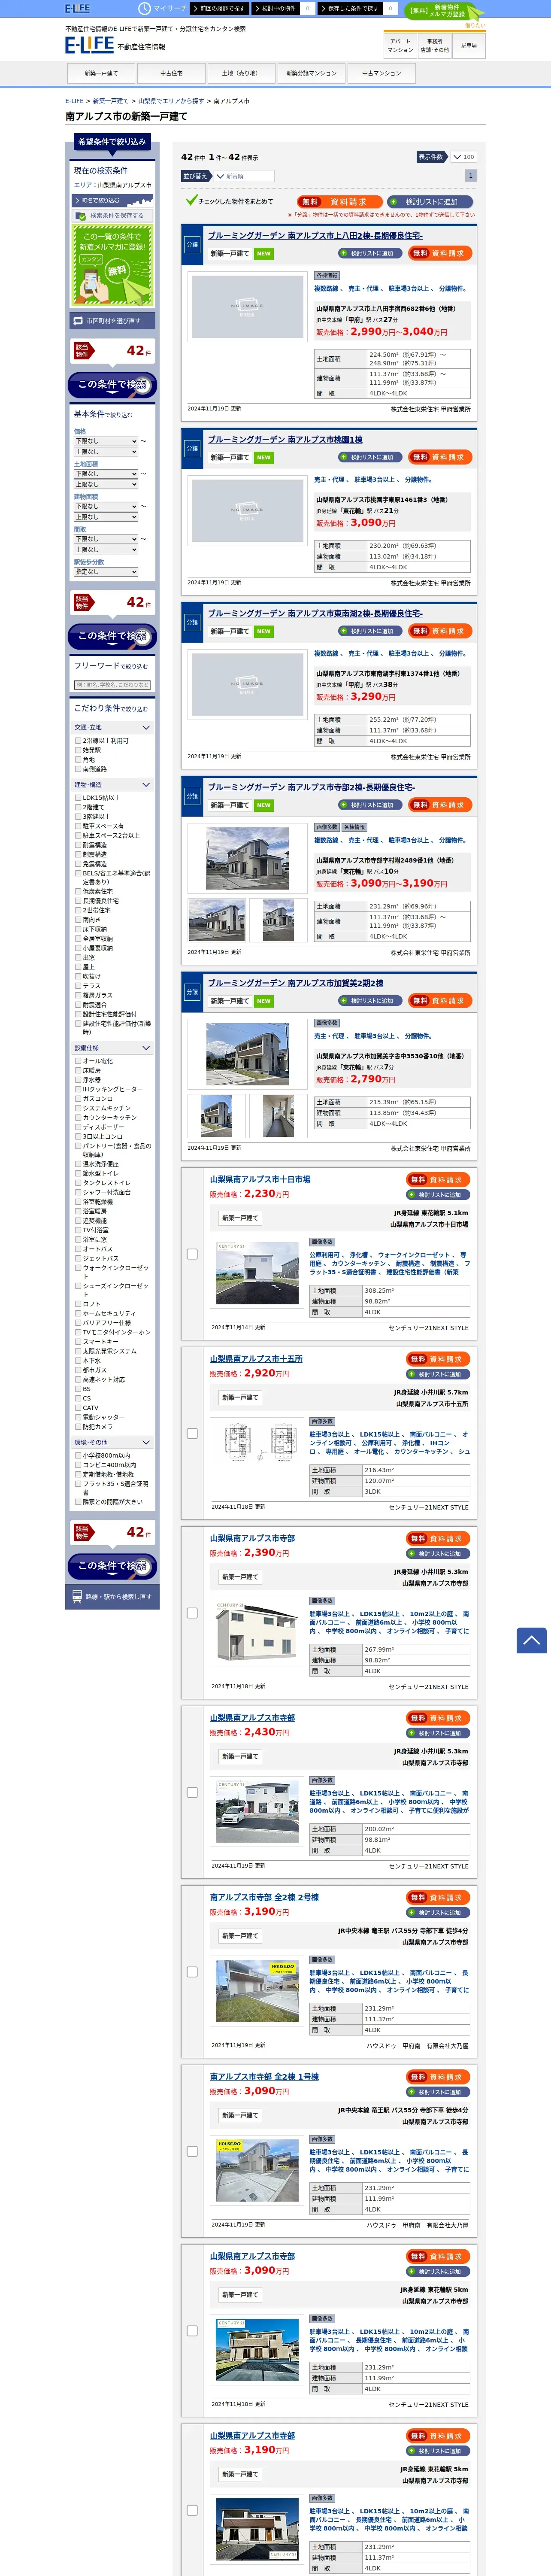Open 駅徒歩分数 指定なし dropdown
This screenshot has height=2576, width=551.
(x=106, y=572)
